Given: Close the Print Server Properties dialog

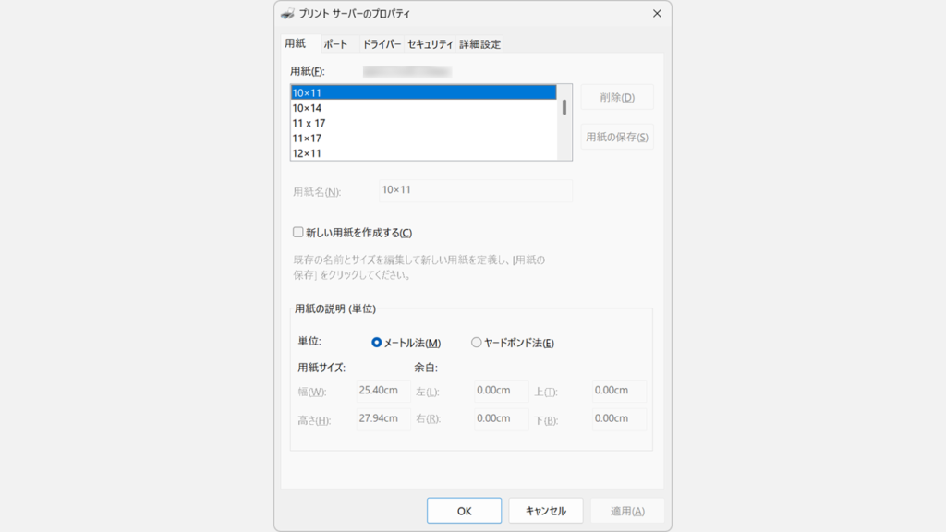Looking at the screenshot, I should tap(657, 13).
